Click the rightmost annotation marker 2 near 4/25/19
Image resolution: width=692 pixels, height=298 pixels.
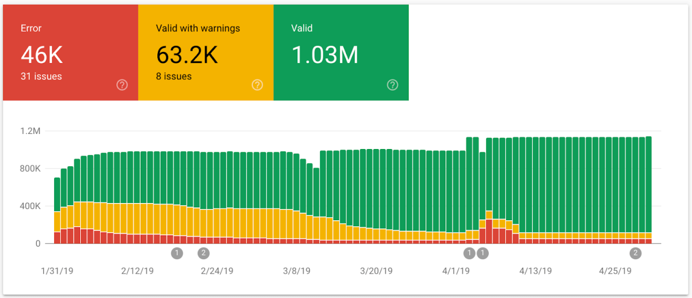pyautogui.click(x=635, y=253)
